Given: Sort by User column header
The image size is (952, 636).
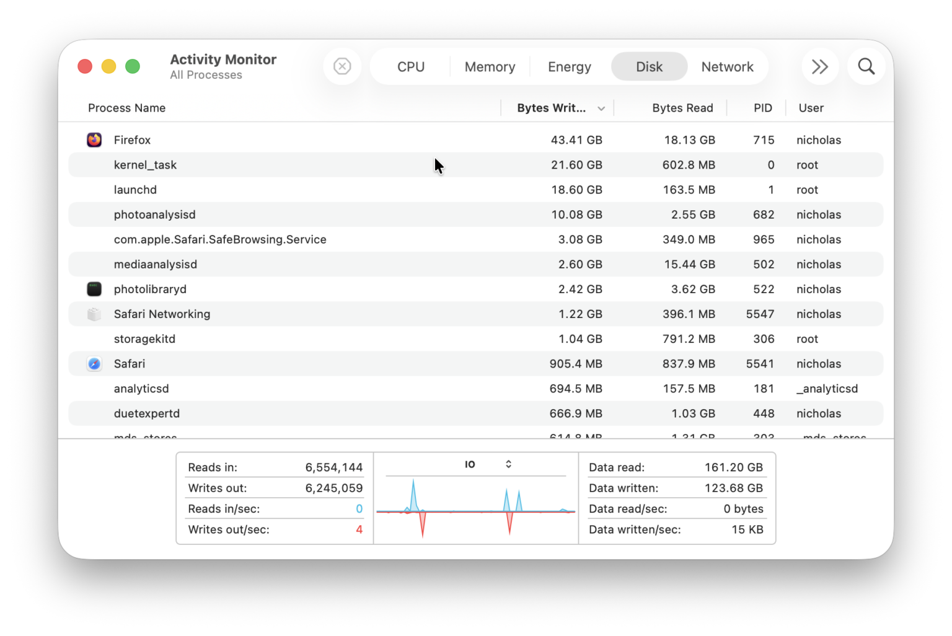Looking at the screenshot, I should [x=811, y=108].
